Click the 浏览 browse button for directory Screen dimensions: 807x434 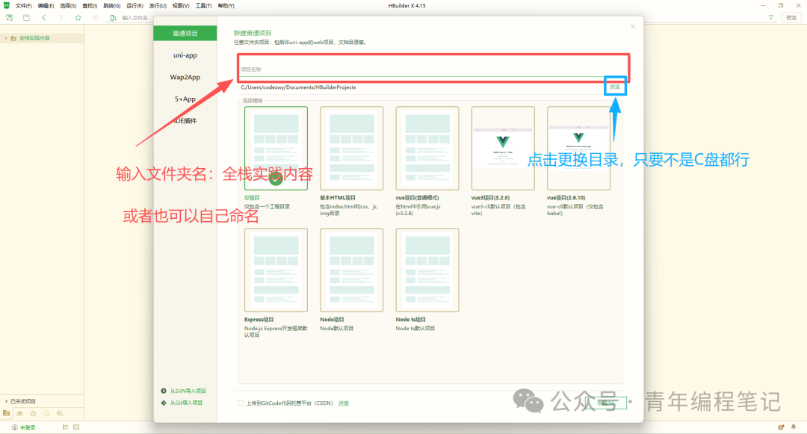615,87
